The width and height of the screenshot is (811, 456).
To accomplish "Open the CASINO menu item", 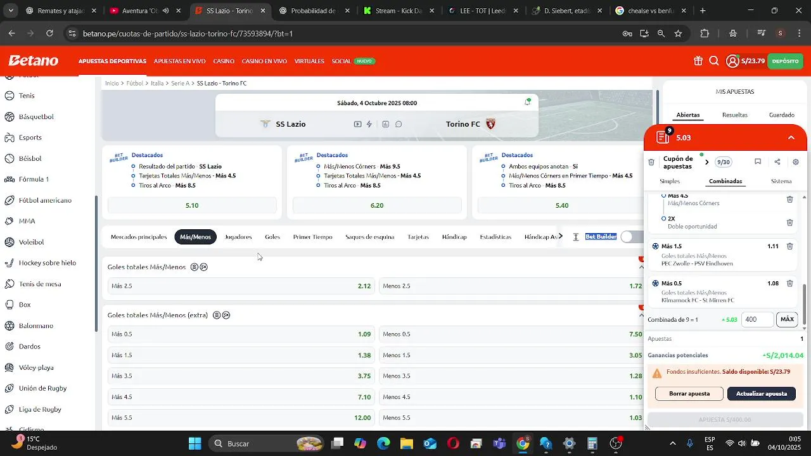I will tap(224, 61).
